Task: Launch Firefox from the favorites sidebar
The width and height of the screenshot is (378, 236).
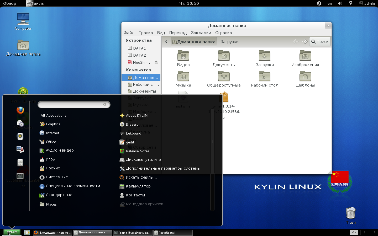Action: [x=20, y=110]
